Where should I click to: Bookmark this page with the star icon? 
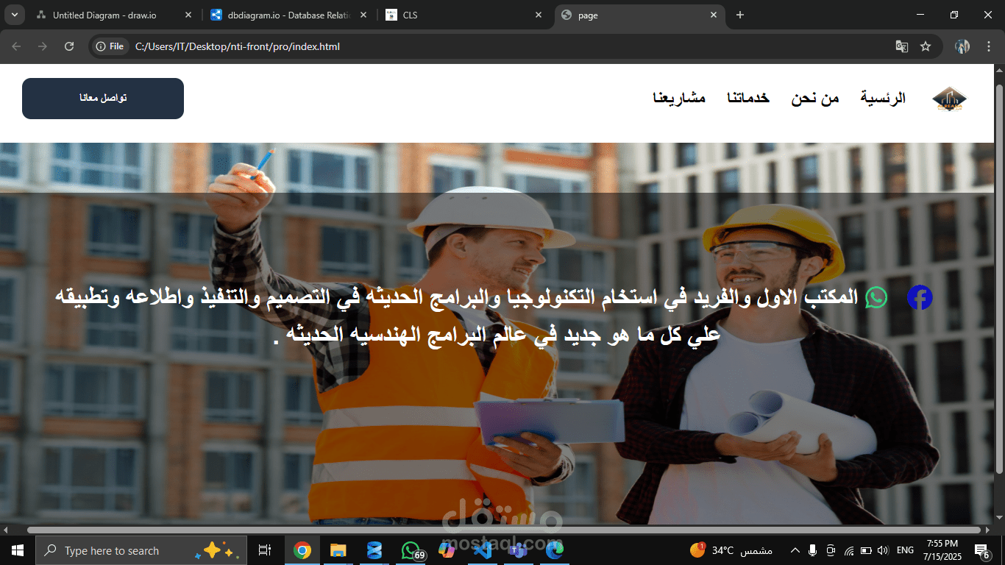(926, 46)
